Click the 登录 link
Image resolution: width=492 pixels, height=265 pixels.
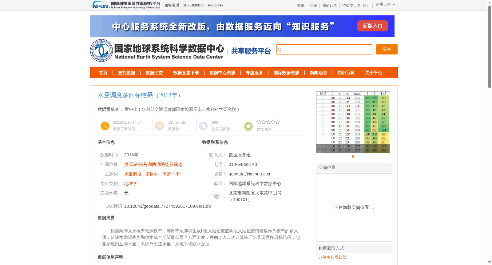click(301, 6)
